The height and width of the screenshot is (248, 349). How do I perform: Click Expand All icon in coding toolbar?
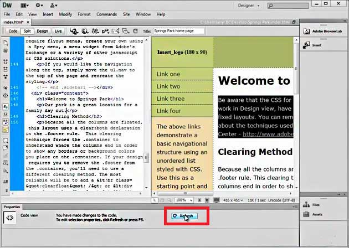(6, 77)
